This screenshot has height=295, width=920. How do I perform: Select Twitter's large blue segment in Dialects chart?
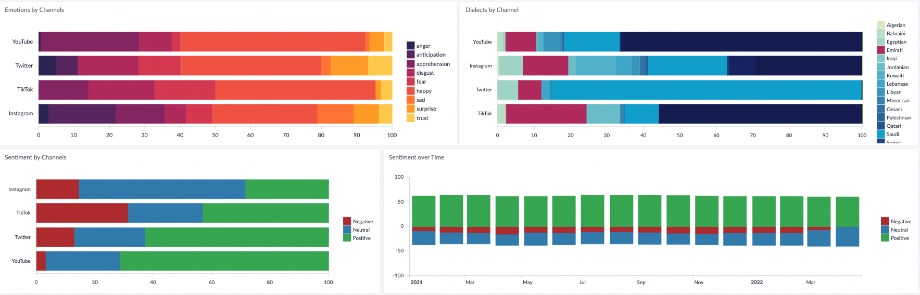click(x=705, y=90)
